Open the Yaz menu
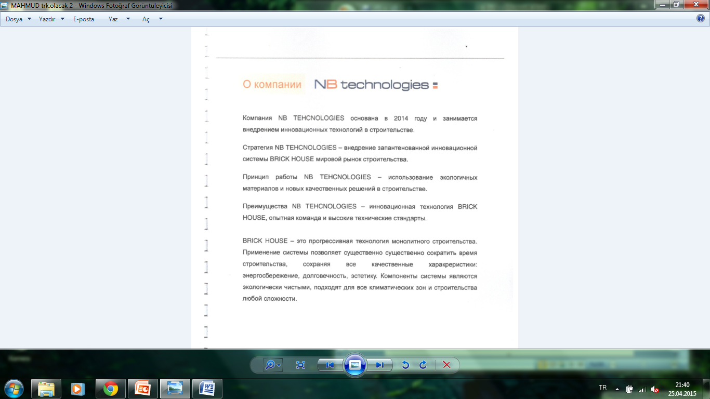 click(113, 19)
